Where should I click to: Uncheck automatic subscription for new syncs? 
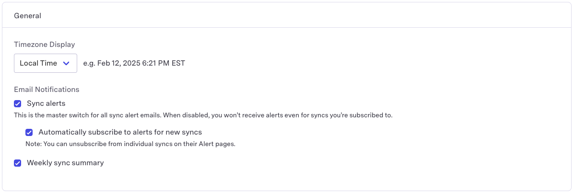coord(29,132)
